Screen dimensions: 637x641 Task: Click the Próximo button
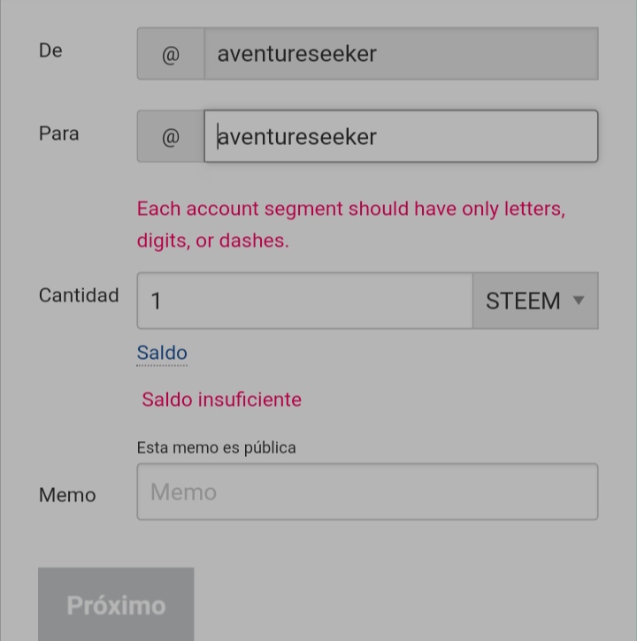click(x=116, y=604)
